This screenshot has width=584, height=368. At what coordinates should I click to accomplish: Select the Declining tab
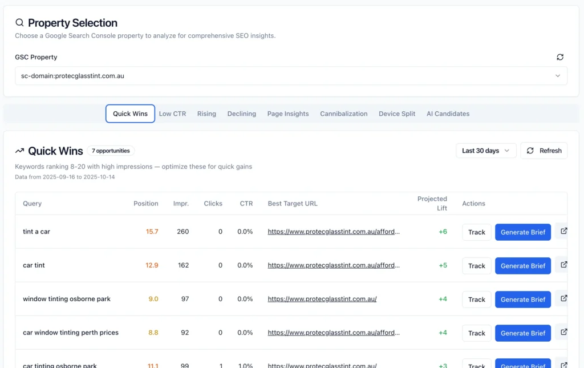point(241,114)
